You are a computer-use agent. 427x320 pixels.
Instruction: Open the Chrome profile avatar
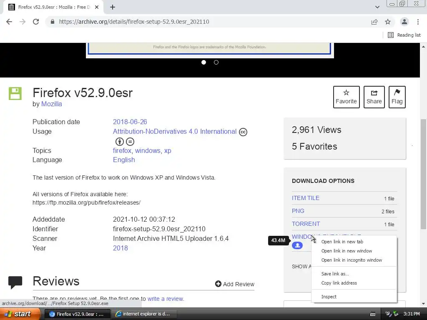point(404,22)
